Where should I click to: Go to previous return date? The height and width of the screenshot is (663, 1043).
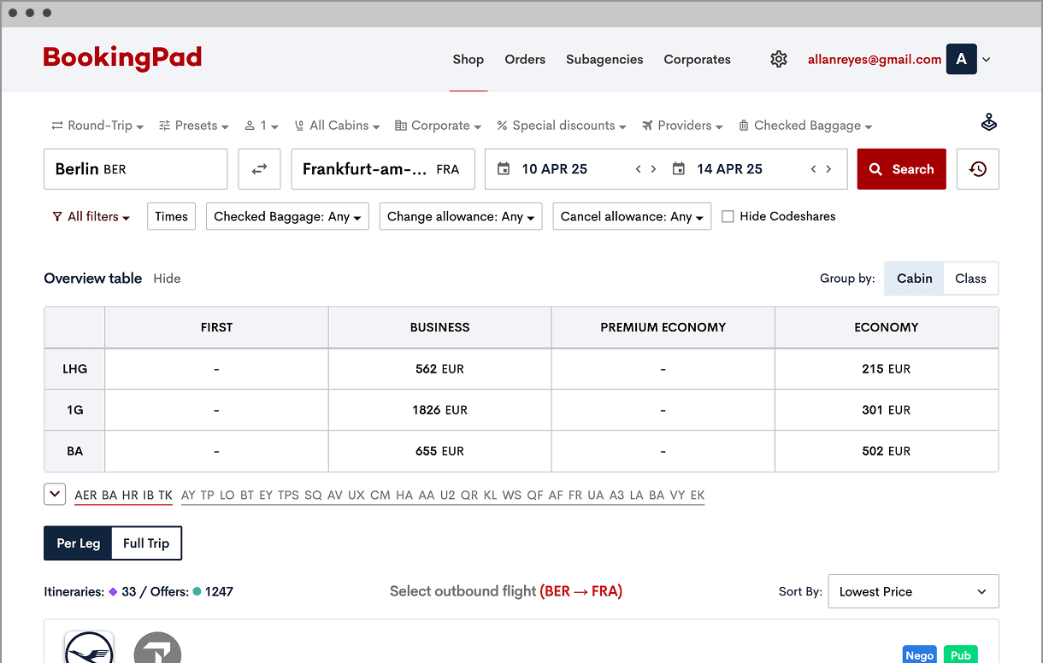click(x=813, y=169)
